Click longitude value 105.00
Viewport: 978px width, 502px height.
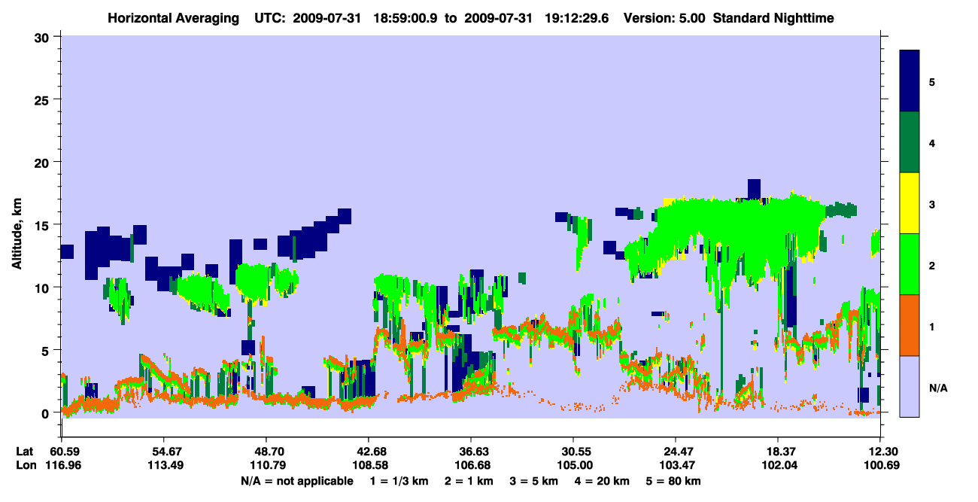tap(573, 465)
